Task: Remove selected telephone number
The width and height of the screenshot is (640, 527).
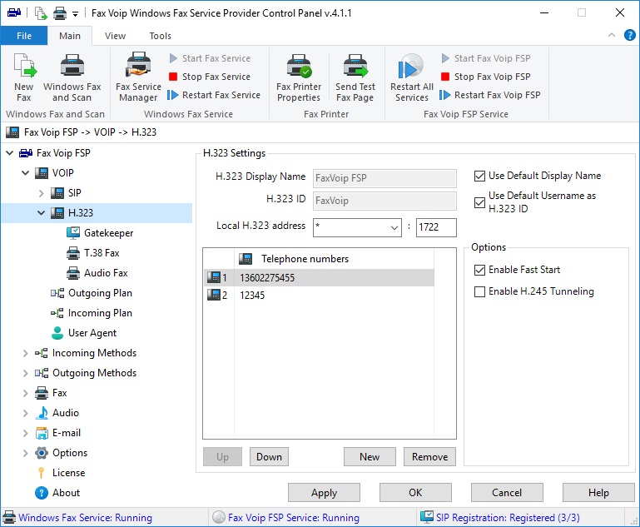Action: click(x=429, y=457)
